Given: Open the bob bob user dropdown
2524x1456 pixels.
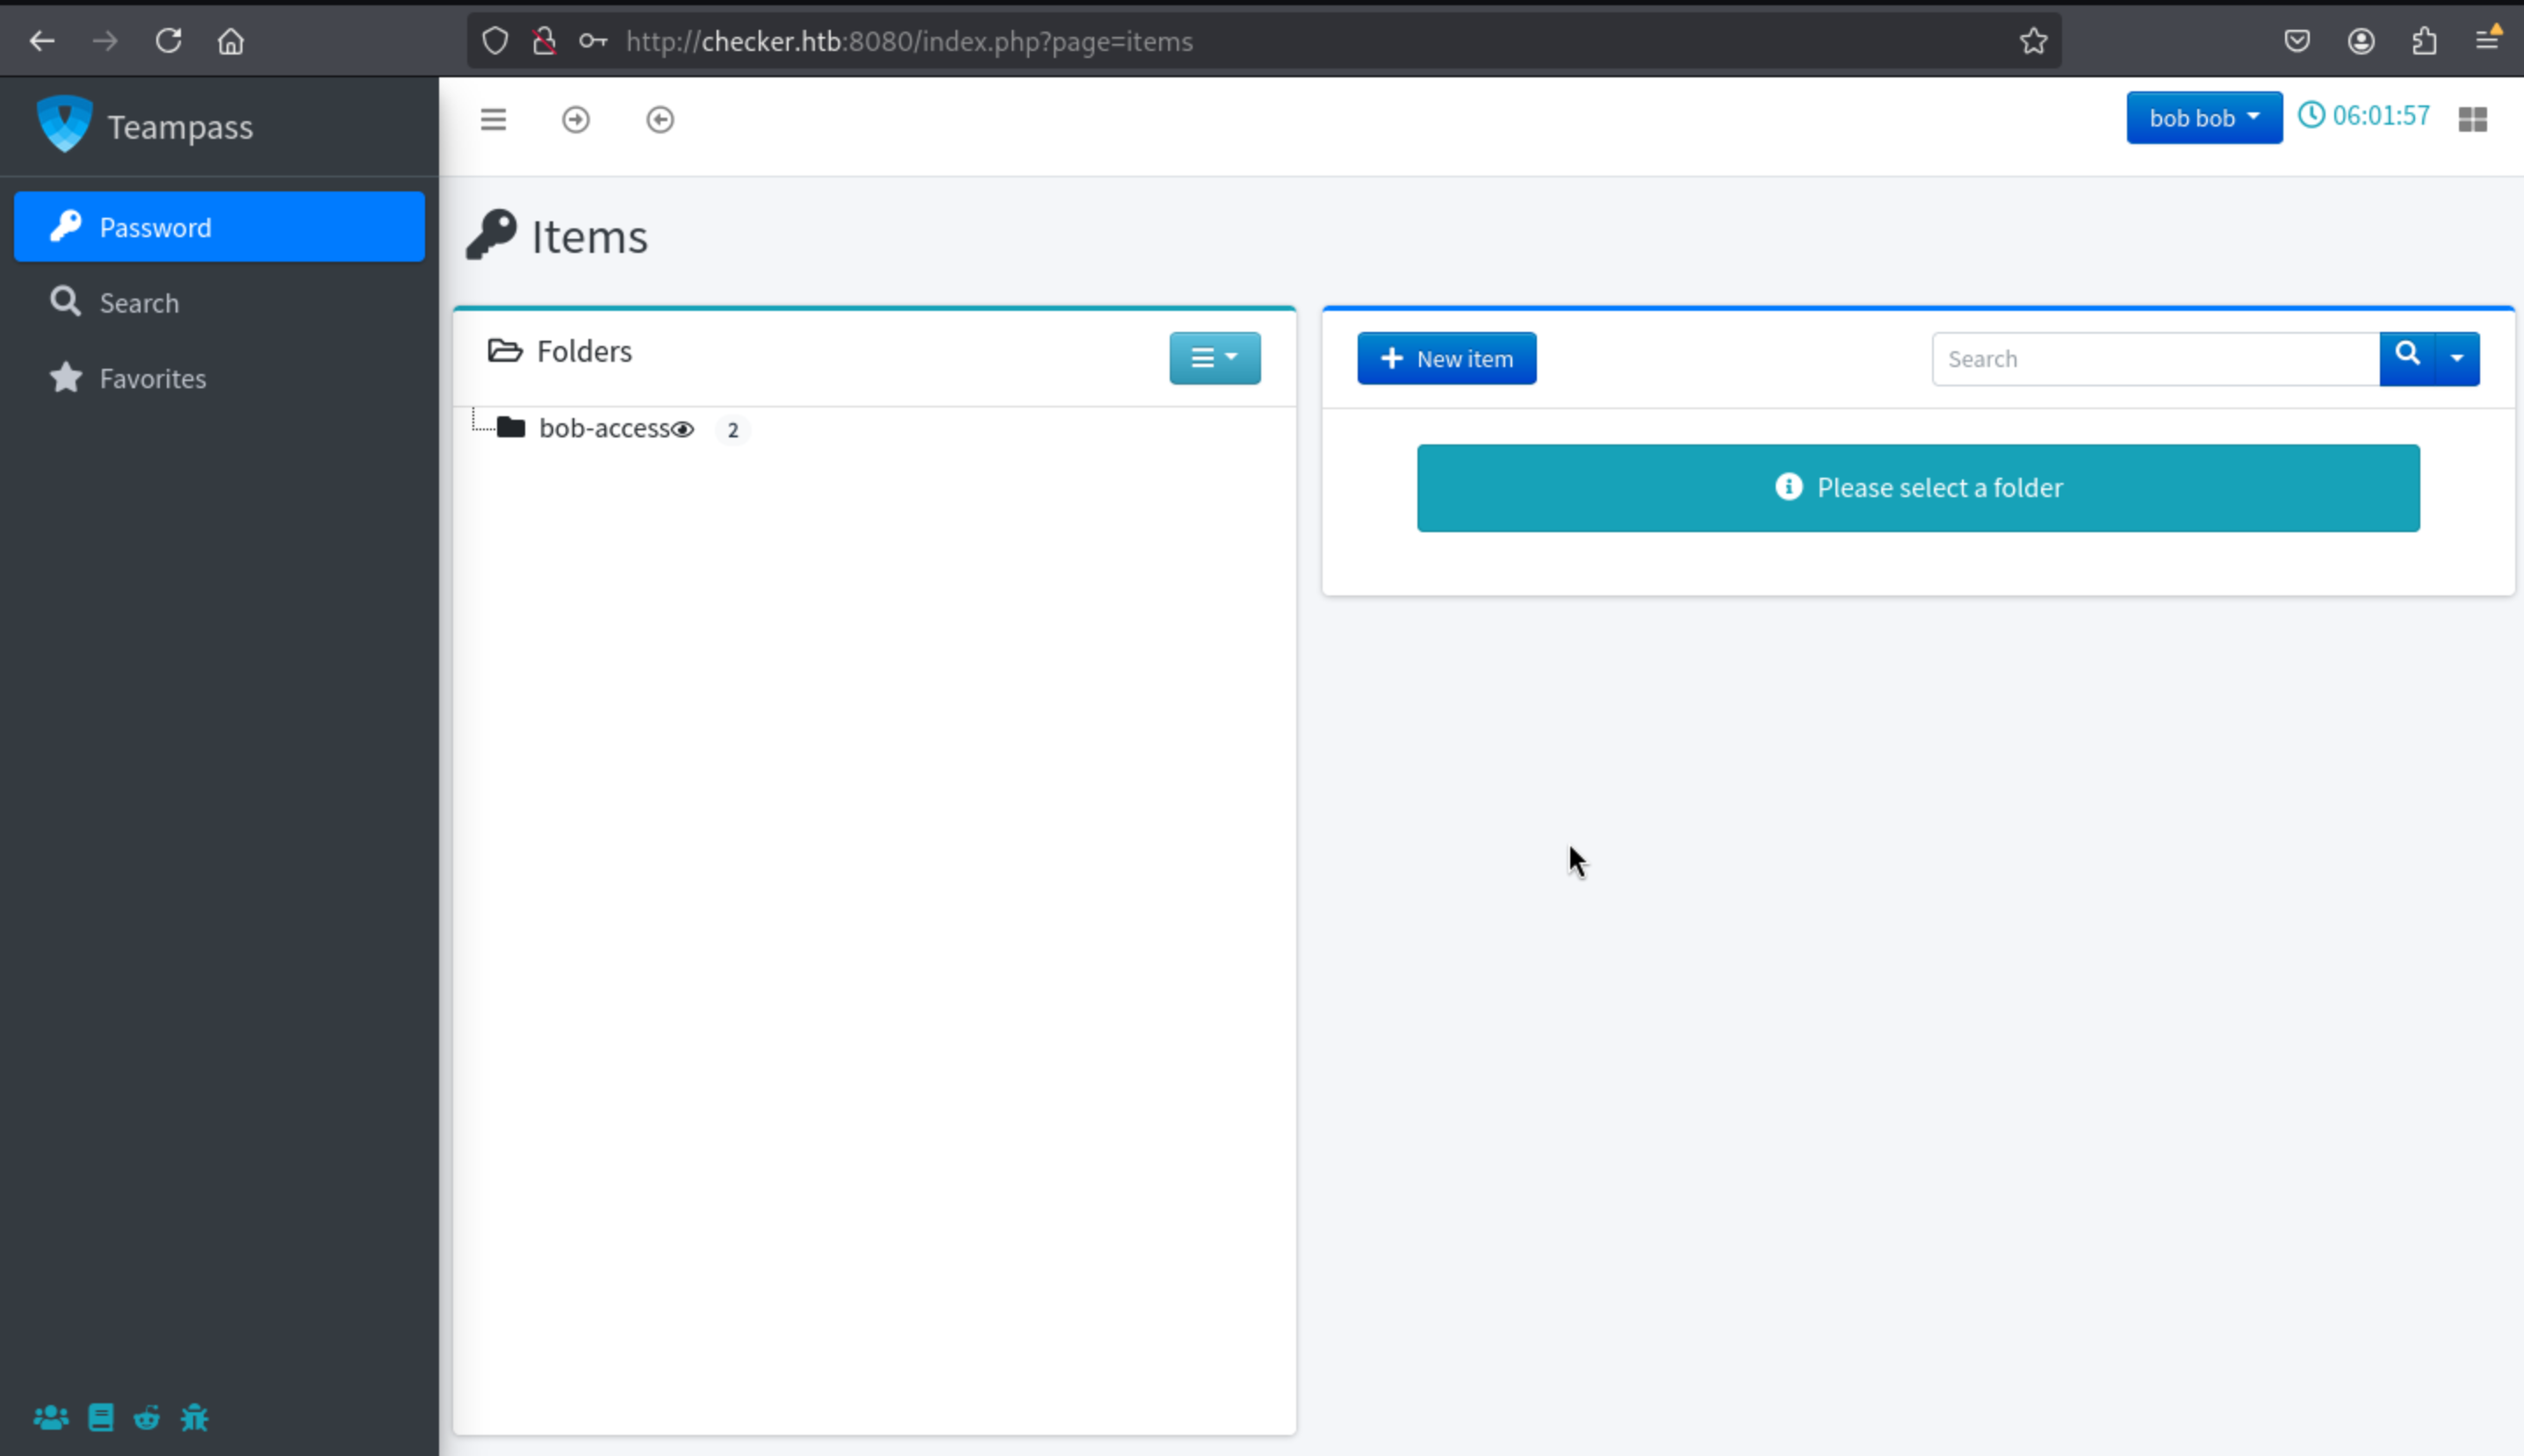Looking at the screenshot, I should [2203, 118].
